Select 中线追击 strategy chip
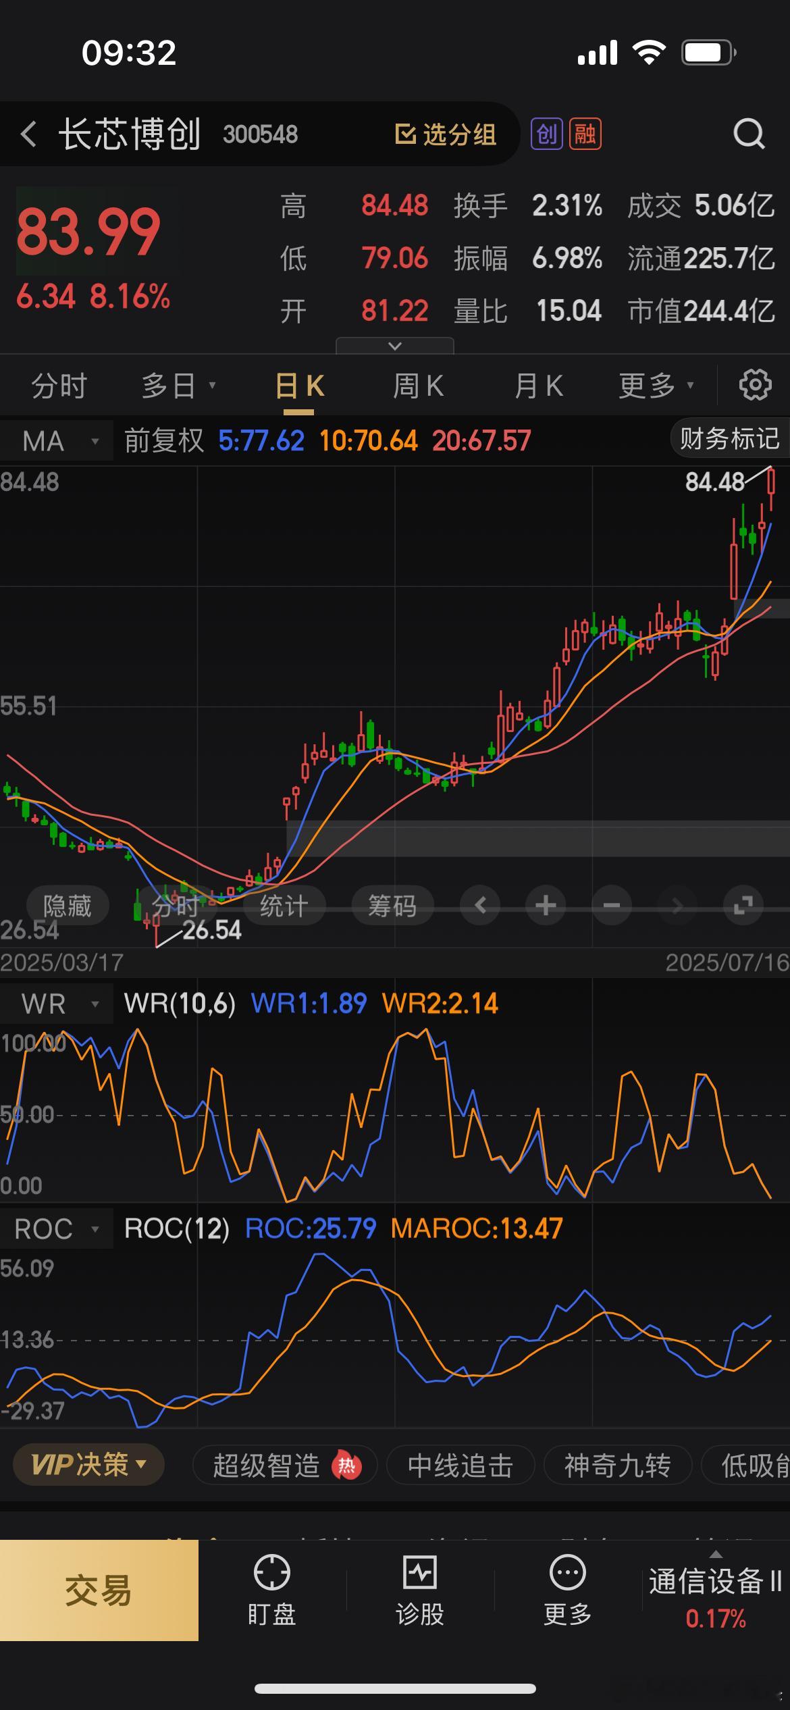Screen dimensions: 790x1710 point(460,1466)
